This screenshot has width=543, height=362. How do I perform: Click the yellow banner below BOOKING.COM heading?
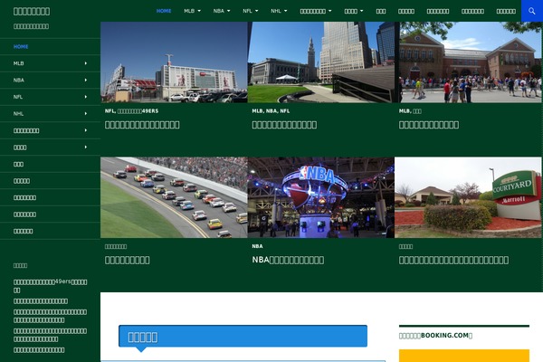pos(464,356)
